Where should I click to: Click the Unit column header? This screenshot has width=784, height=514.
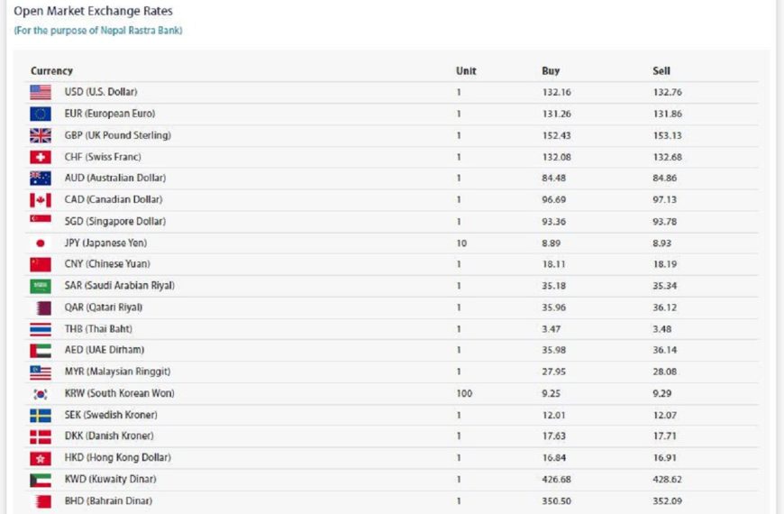click(x=466, y=70)
